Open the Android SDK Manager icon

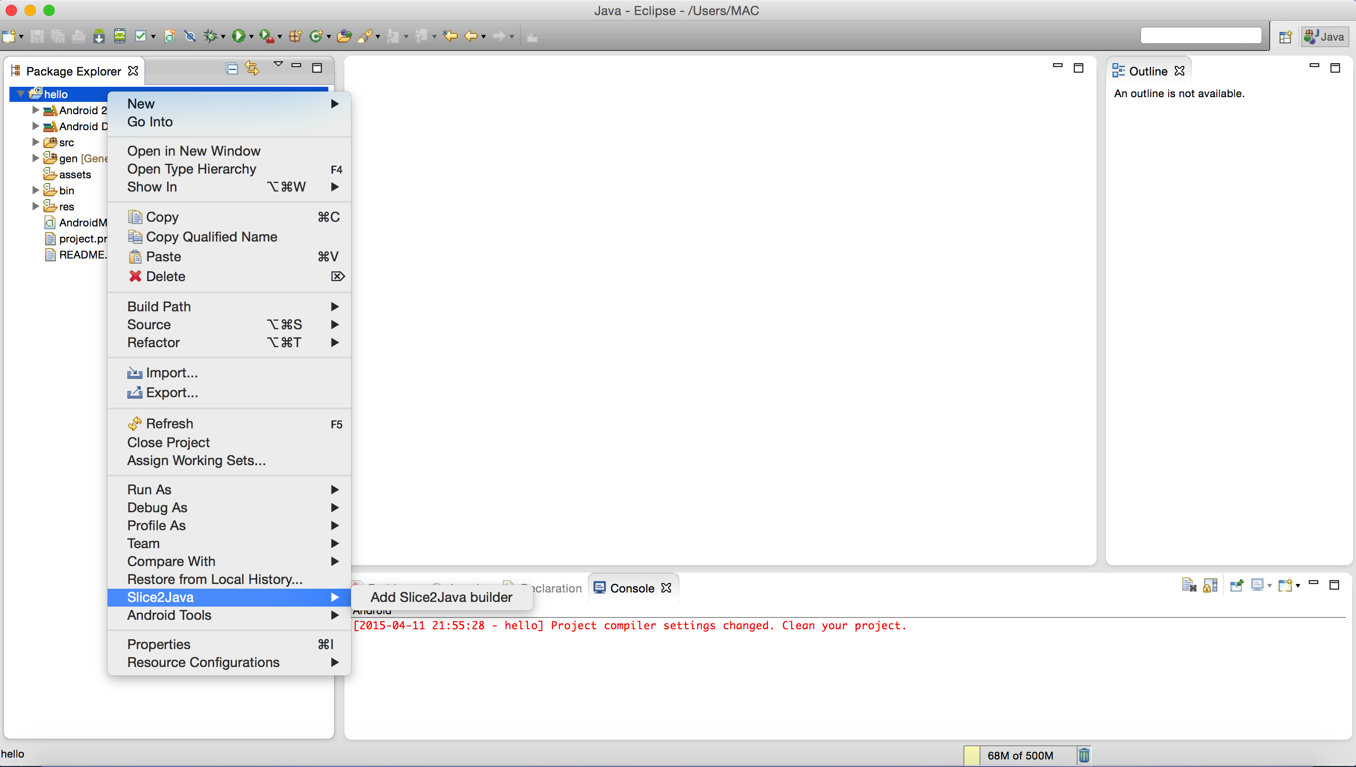pyautogui.click(x=99, y=36)
